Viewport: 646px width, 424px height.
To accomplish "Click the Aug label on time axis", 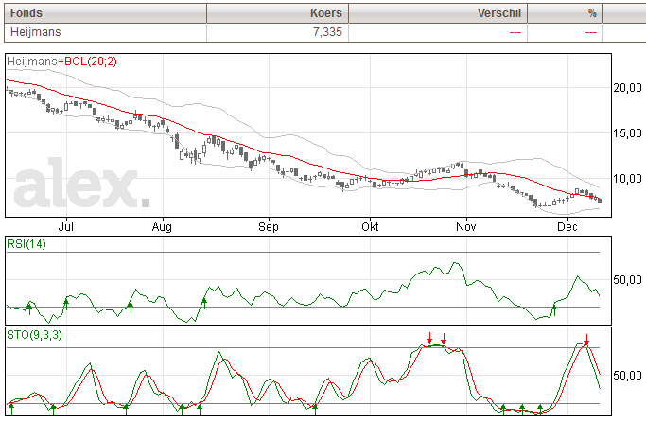I will [x=162, y=227].
